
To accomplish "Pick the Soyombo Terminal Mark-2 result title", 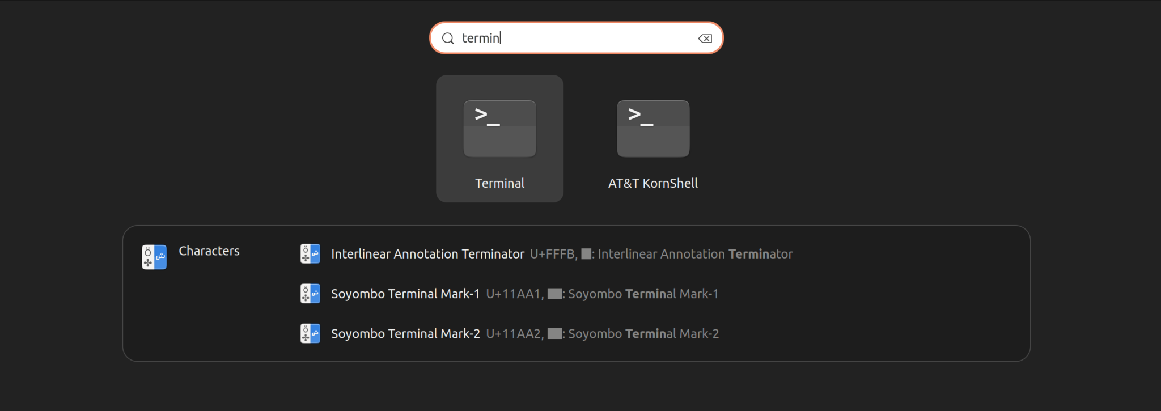I will click(405, 333).
